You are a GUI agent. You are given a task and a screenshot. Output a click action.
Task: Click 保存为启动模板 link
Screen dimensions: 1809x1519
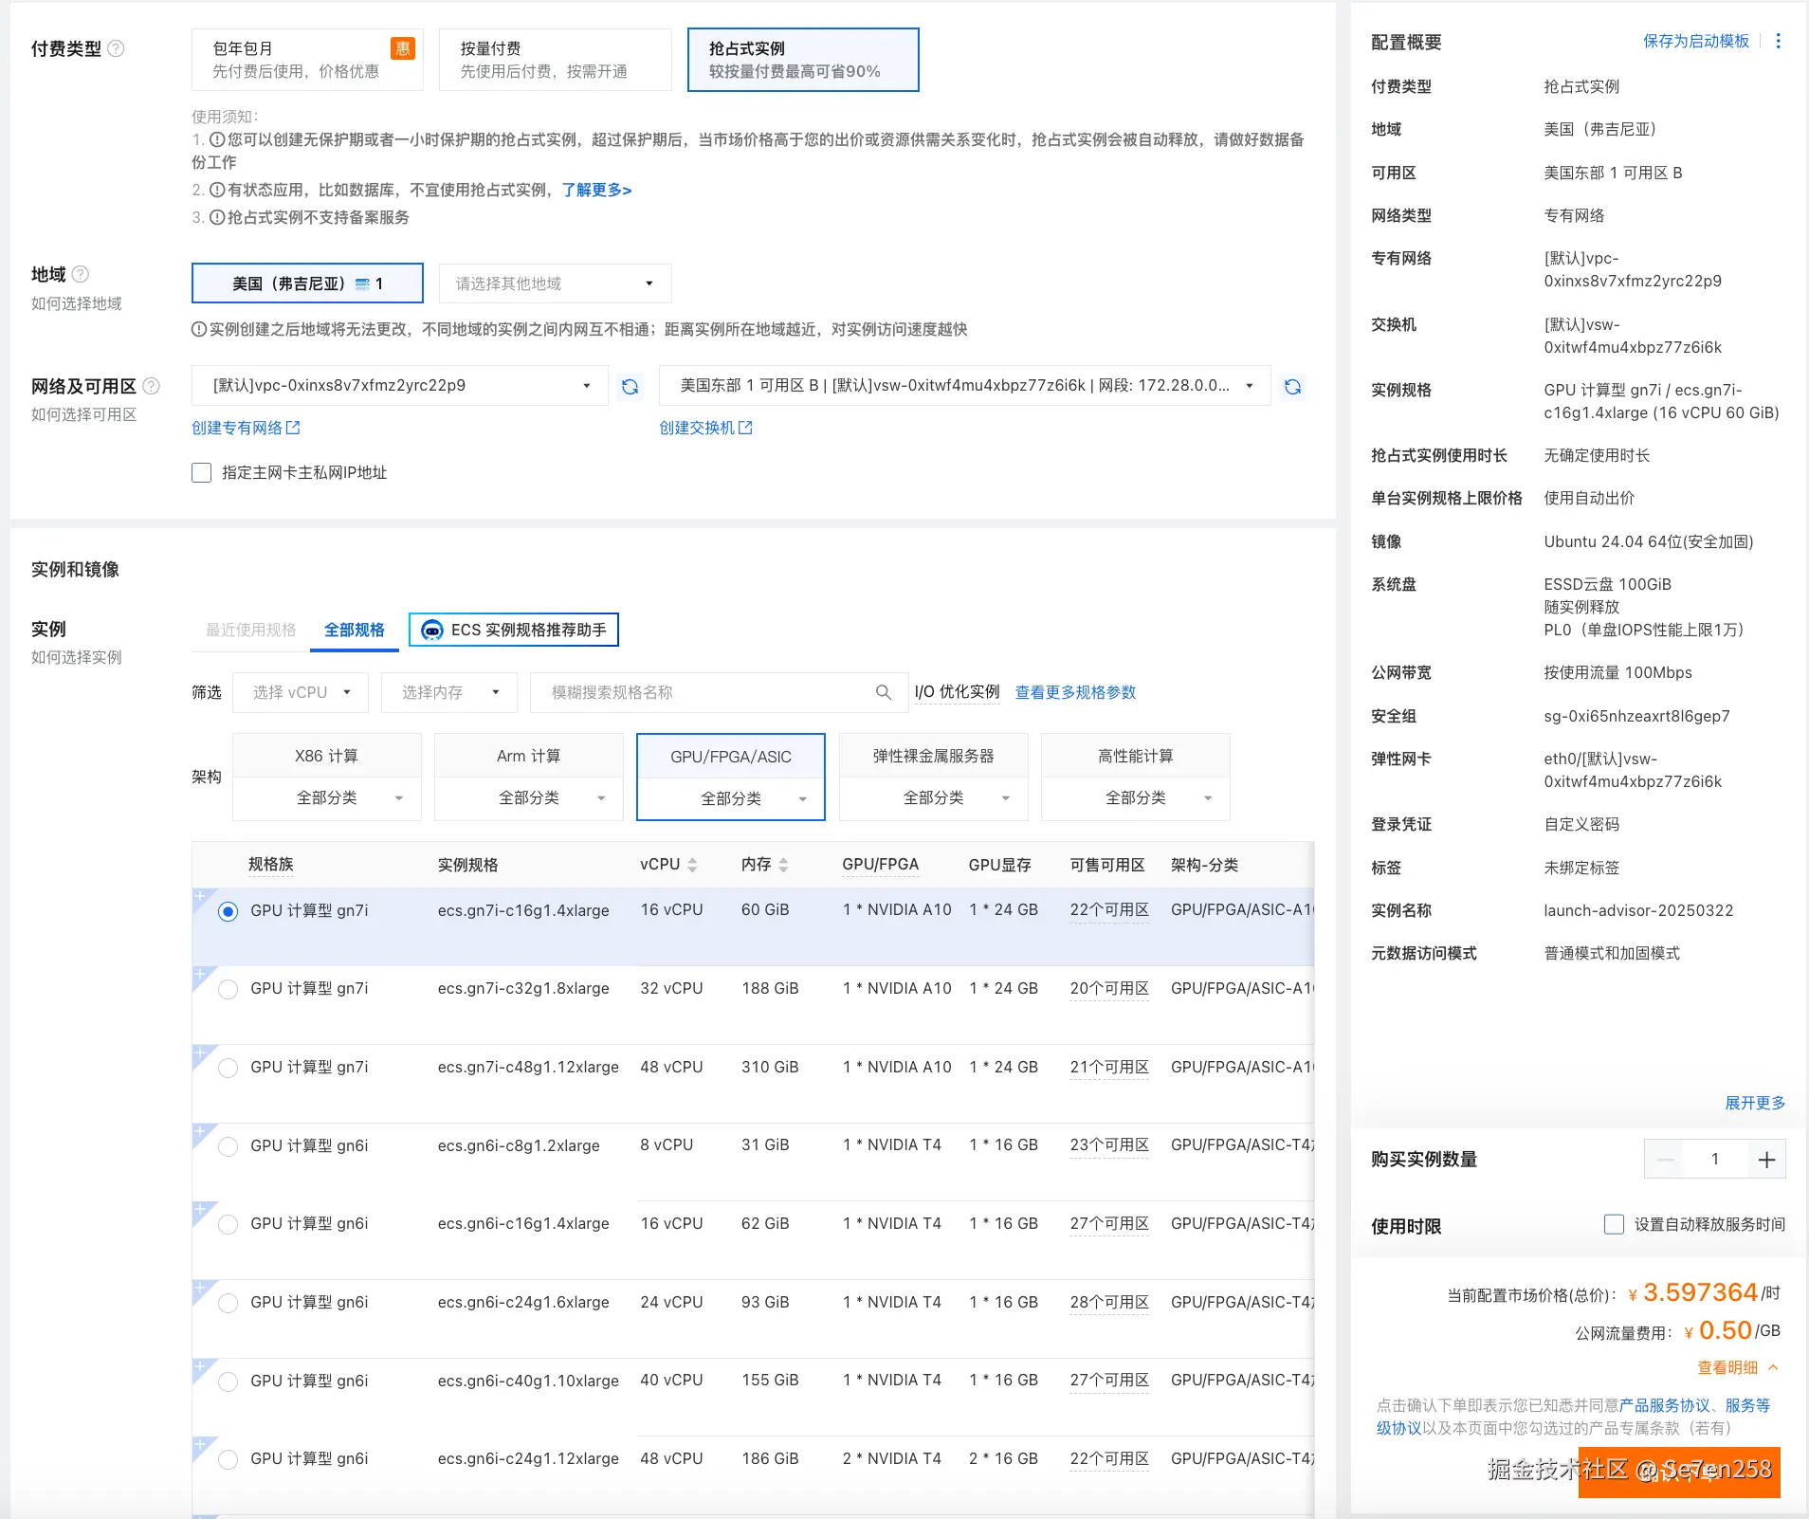[x=1696, y=41]
